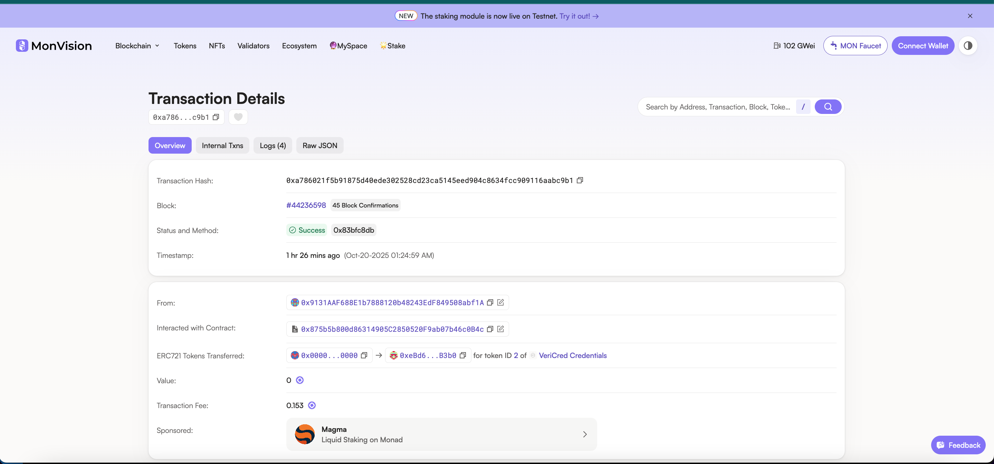The width and height of the screenshot is (994, 464).
Task: Open the Magma sponsored card chevron
Action: pyautogui.click(x=585, y=434)
